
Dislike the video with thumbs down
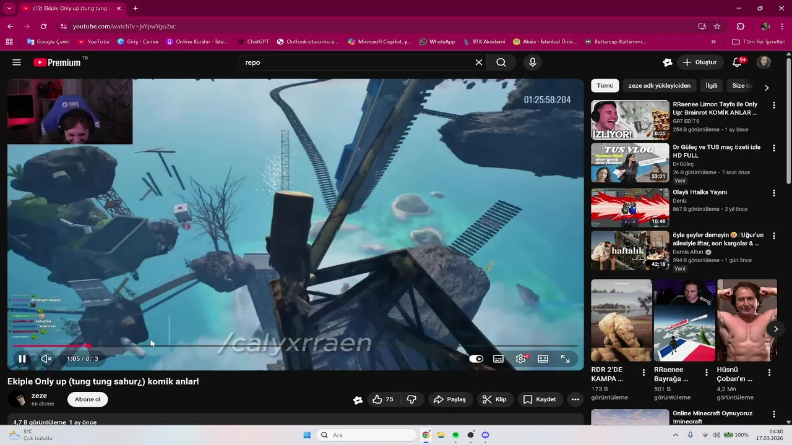tap(411, 399)
